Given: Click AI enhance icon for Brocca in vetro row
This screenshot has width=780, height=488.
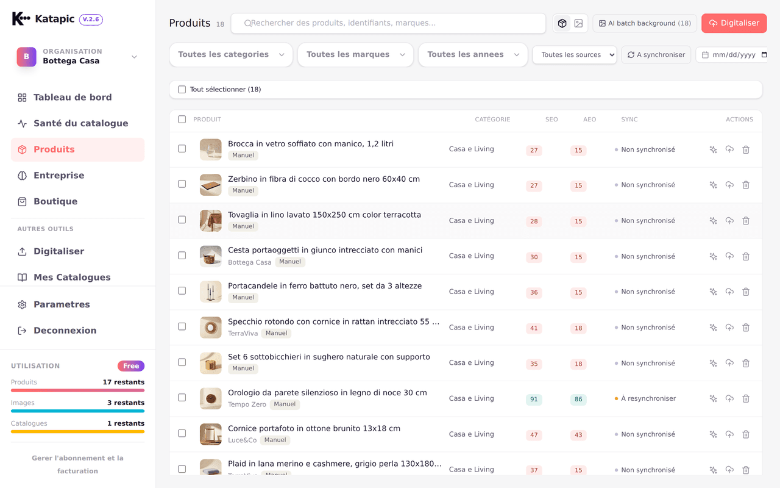Looking at the screenshot, I should (713, 149).
